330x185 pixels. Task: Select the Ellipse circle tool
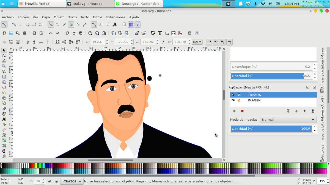click(4, 87)
